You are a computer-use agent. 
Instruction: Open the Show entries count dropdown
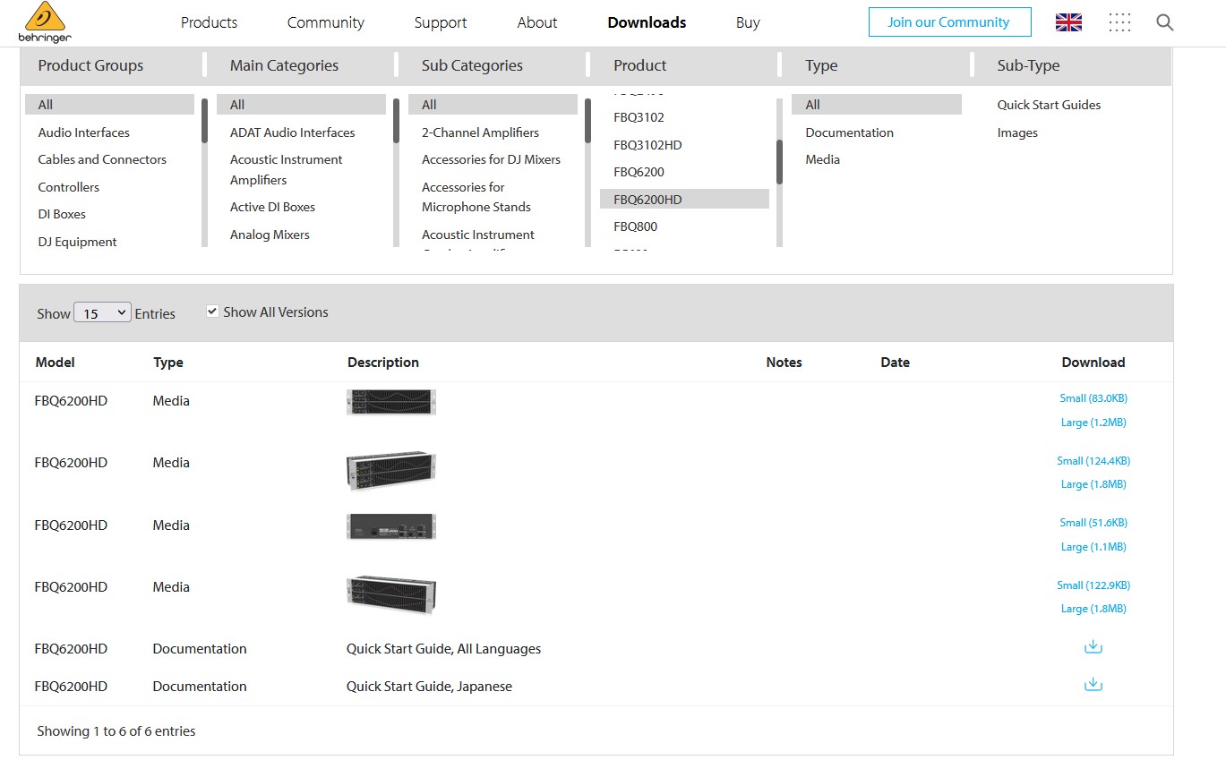(102, 313)
